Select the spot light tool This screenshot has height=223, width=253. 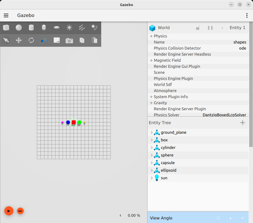pyautogui.click(x=95, y=28)
